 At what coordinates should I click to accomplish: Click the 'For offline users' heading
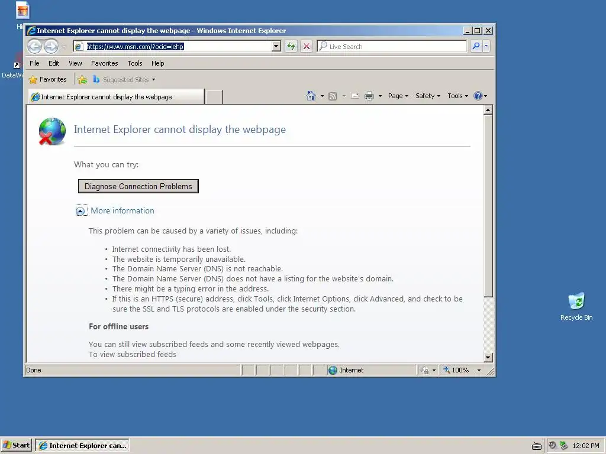tap(118, 326)
